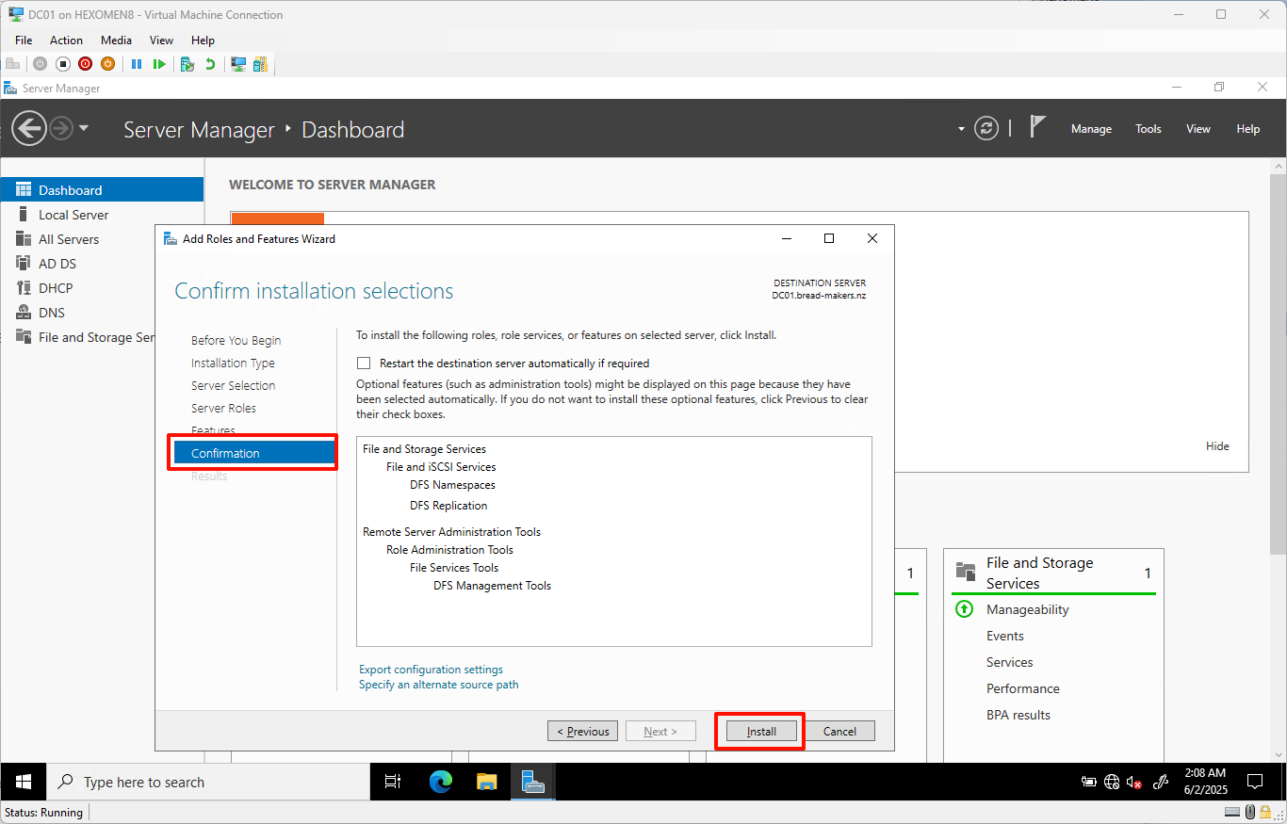Open the Media menu

point(116,40)
